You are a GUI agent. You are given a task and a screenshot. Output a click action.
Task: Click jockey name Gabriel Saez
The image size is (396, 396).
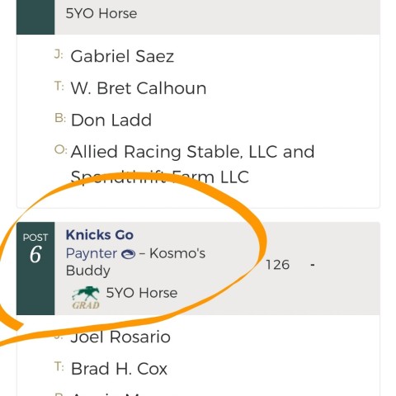[x=122, y=56]
